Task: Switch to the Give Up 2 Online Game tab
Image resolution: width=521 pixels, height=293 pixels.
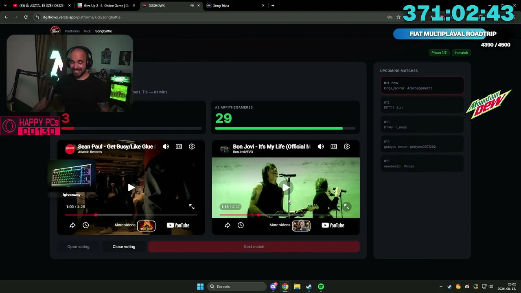Action: [x=107, y=6]
